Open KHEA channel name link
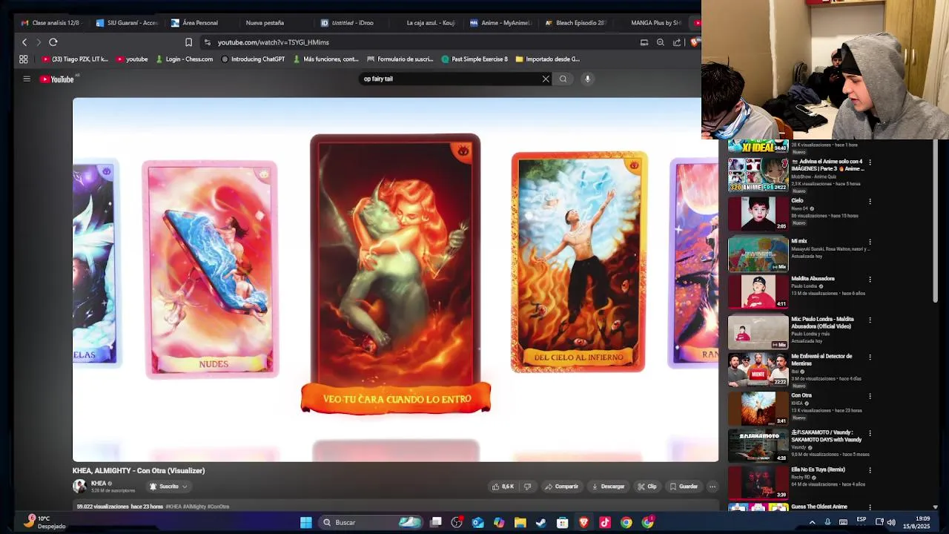 click(99, 484)
